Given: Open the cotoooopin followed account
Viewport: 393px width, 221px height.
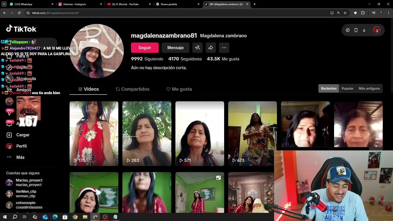Looking at the screenshot, I should [24, 205].
